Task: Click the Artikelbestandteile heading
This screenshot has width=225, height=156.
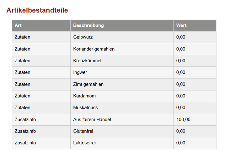Action: point(37,10)
